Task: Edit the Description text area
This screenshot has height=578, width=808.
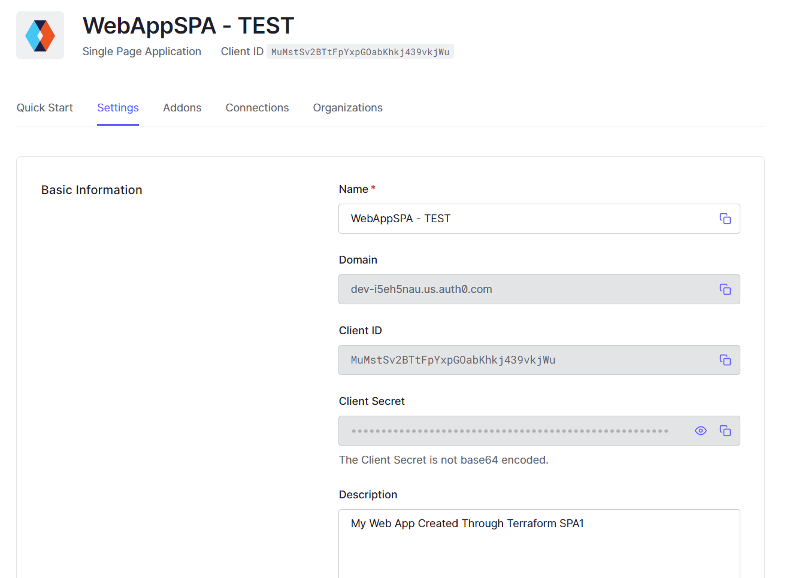Action: pyautogui.click(x=539, y=542)
